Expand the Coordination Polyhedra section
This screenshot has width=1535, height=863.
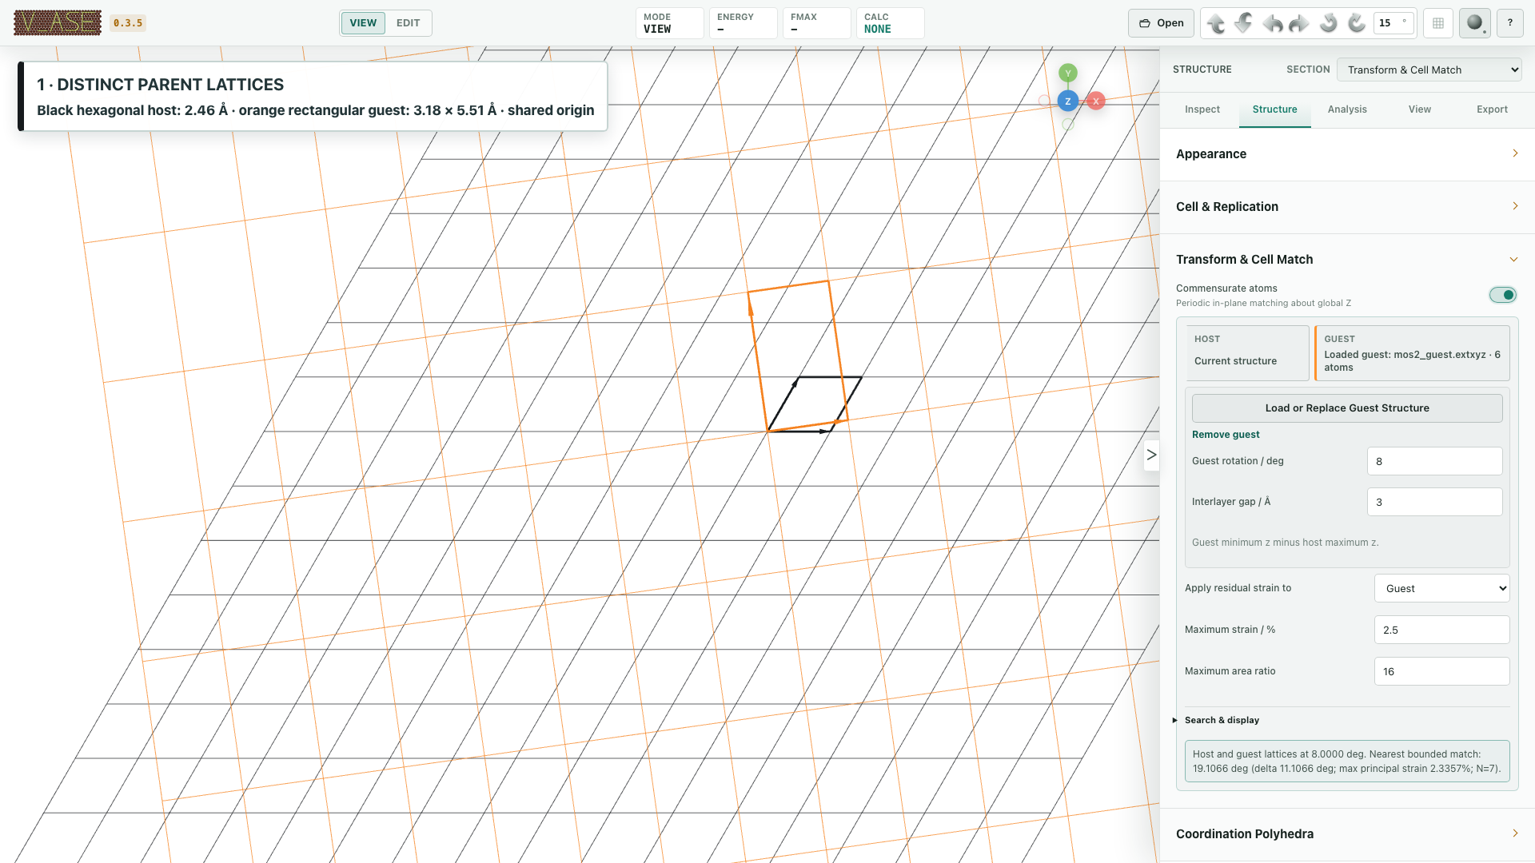click(1347, 833)
